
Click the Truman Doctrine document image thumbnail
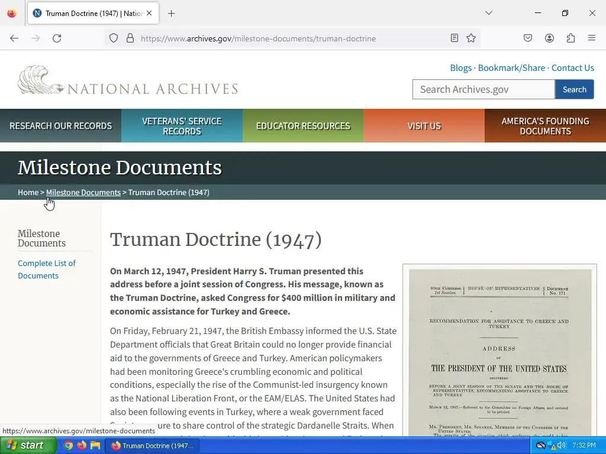499,351
